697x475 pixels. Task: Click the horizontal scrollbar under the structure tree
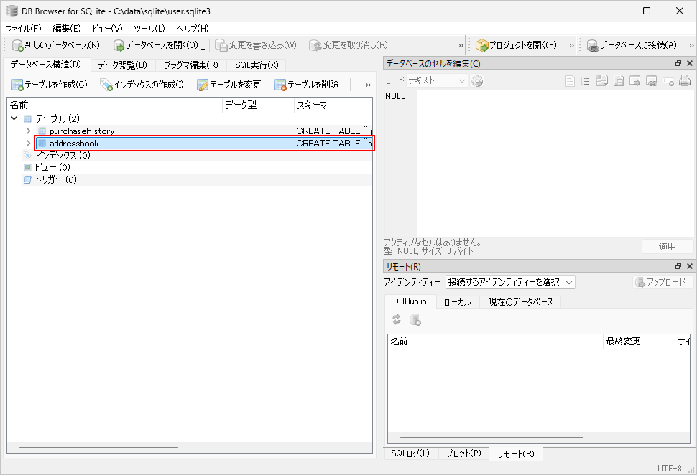(x=98, y=448)
